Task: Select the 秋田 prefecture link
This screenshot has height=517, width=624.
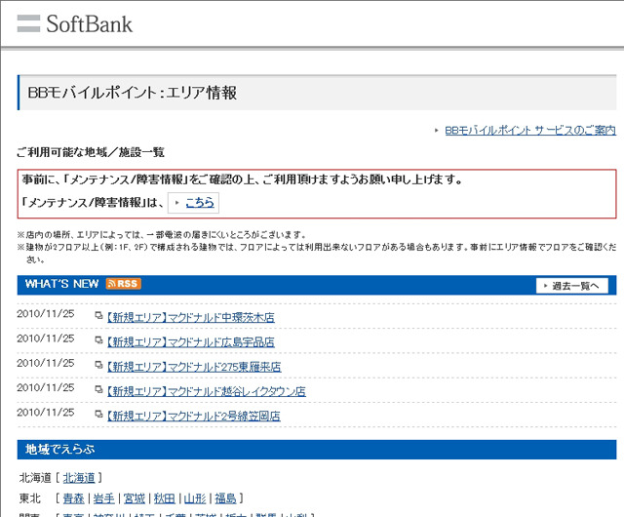Action: point(165,498)
